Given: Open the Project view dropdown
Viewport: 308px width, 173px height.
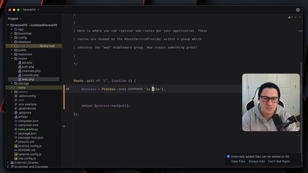Looking at the screenshot, I should (14, 19).
